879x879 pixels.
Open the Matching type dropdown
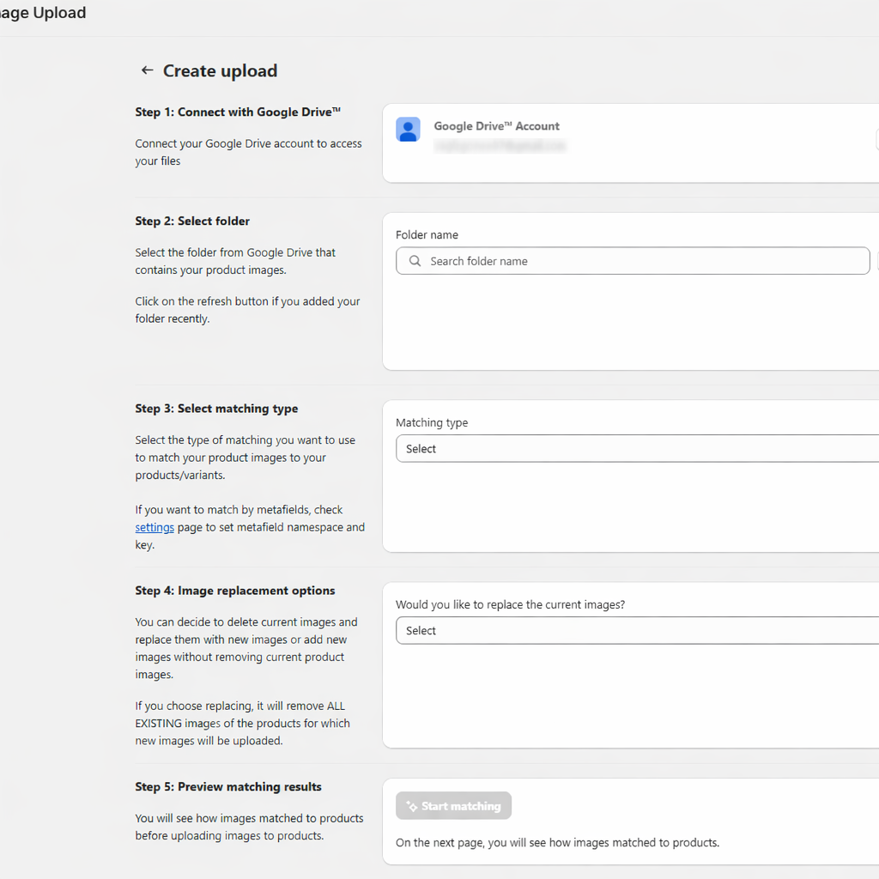[x=635, y=449]
